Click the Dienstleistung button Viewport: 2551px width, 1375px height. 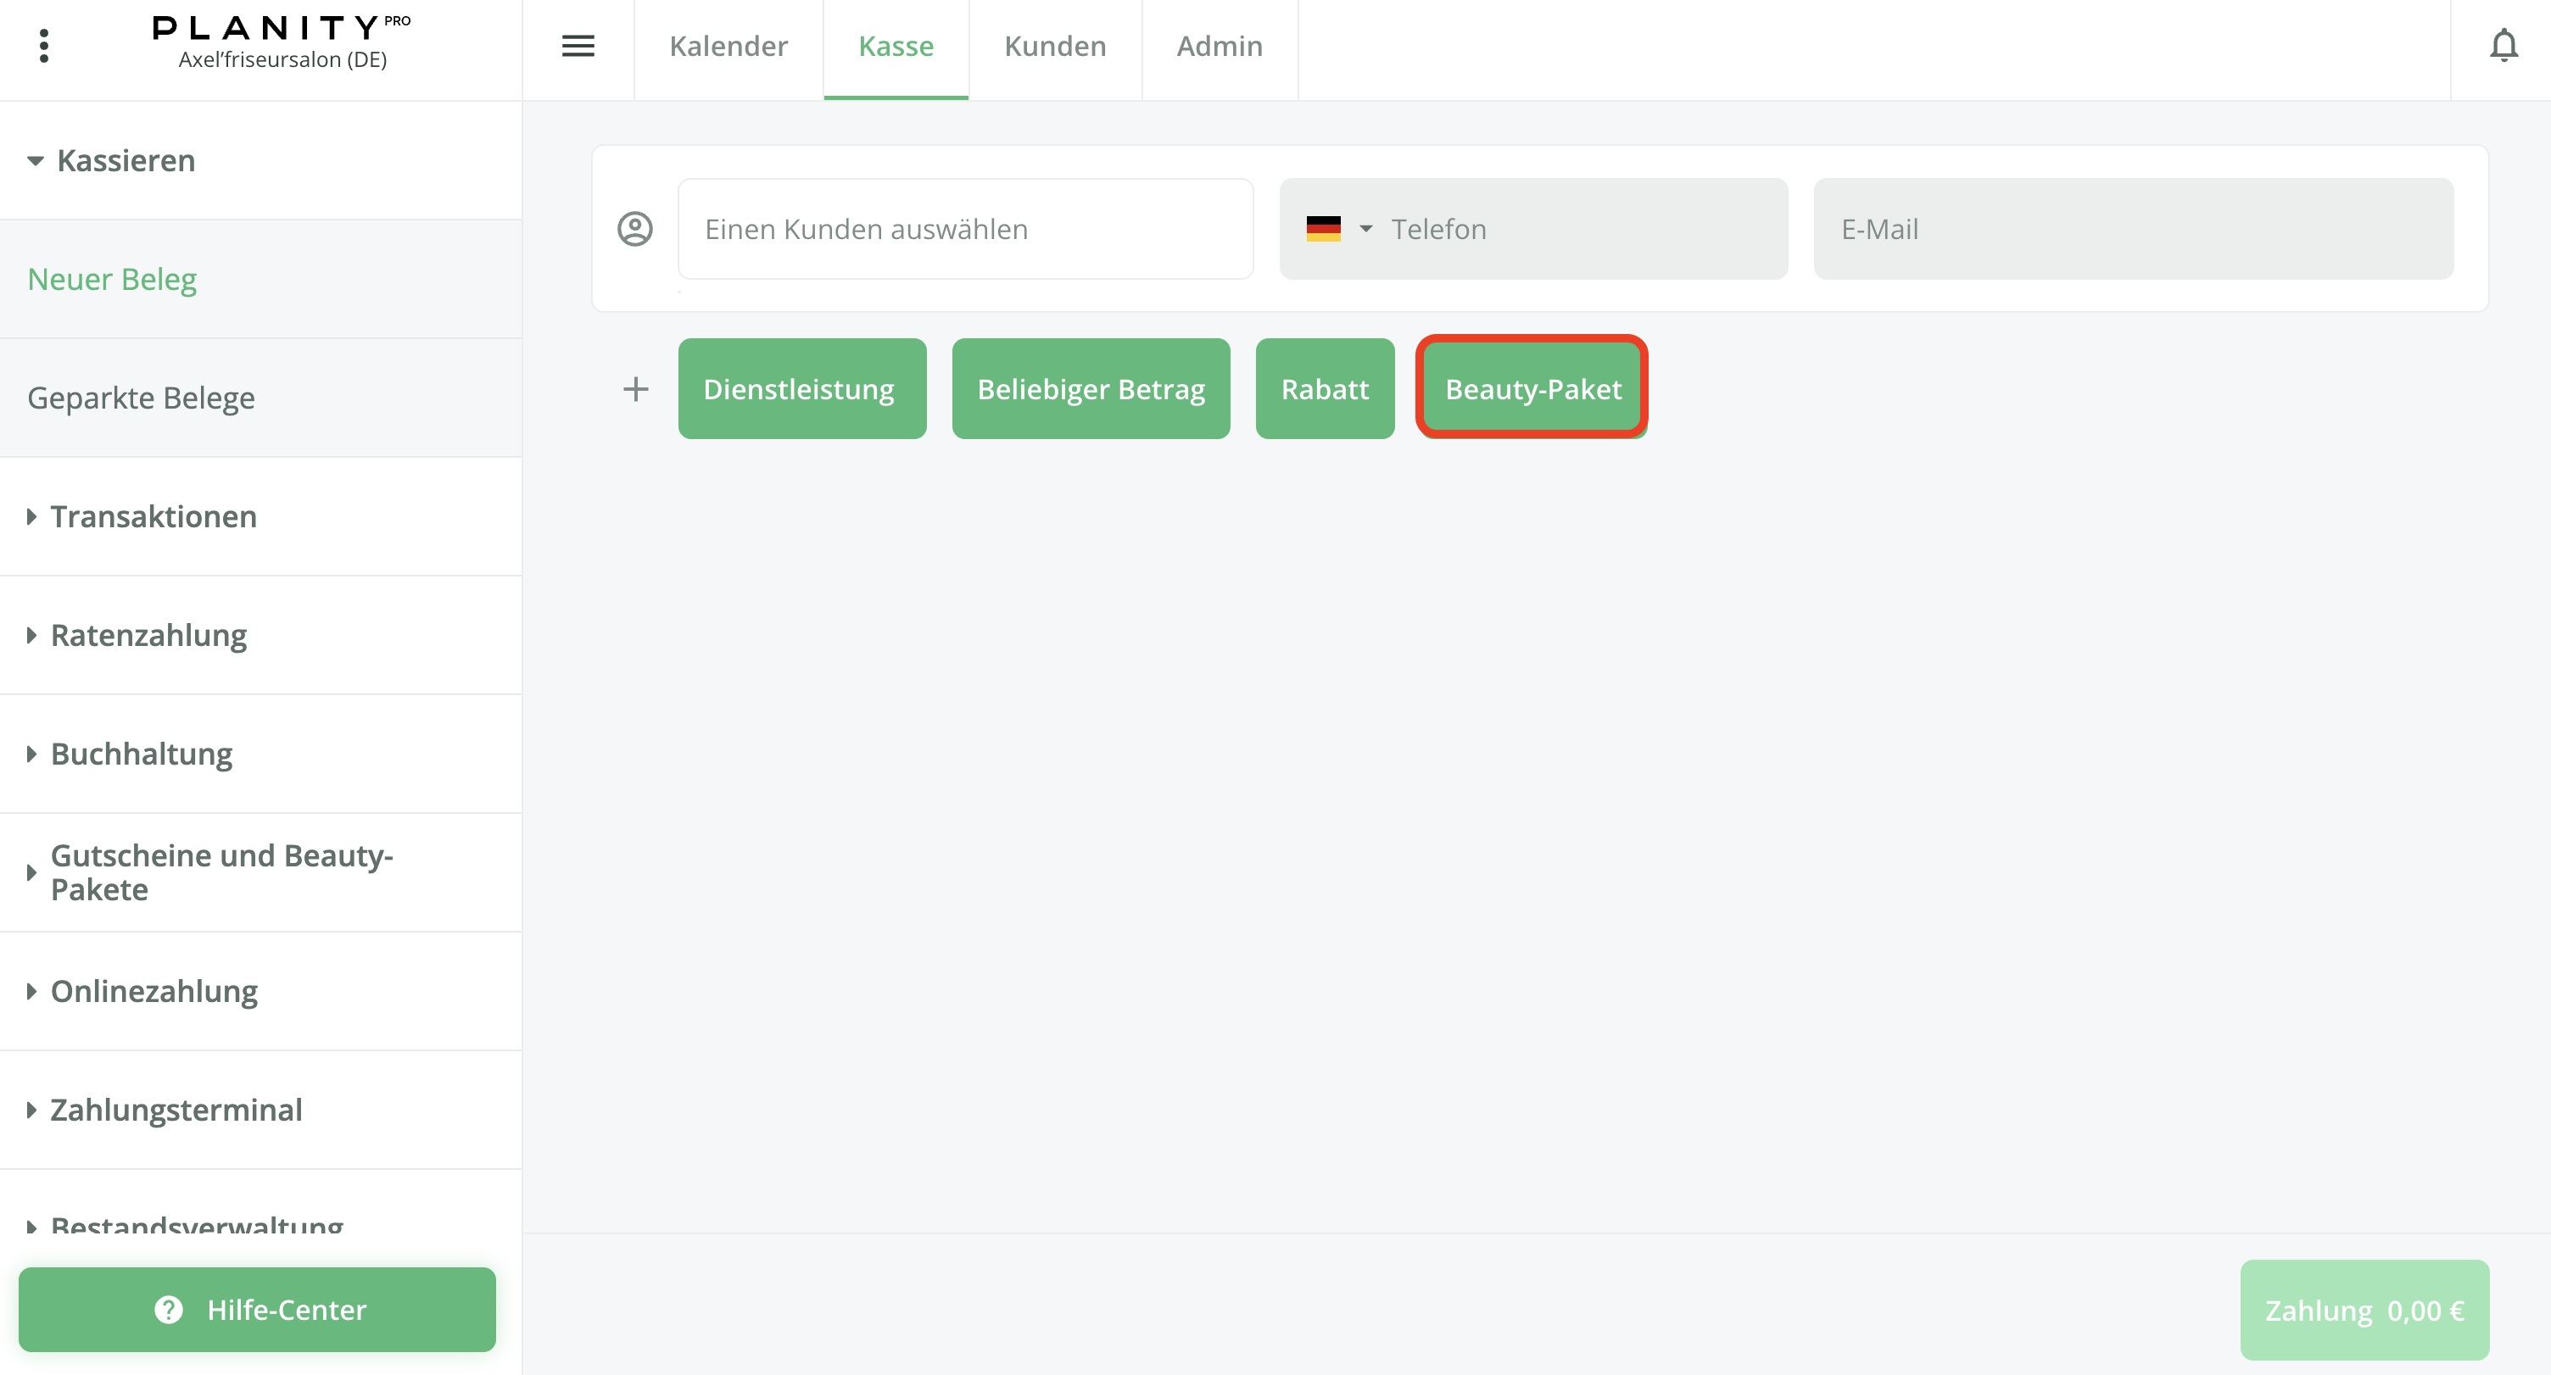(802, 388)
